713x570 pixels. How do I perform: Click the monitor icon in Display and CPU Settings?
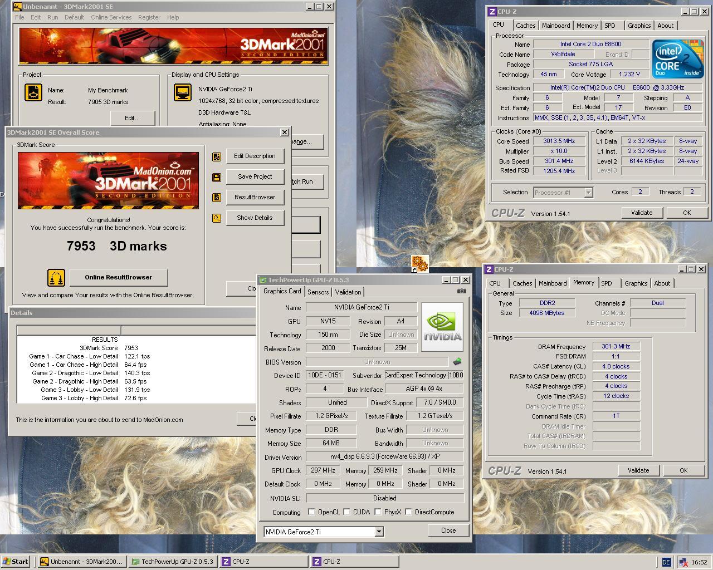click(183, 92)
